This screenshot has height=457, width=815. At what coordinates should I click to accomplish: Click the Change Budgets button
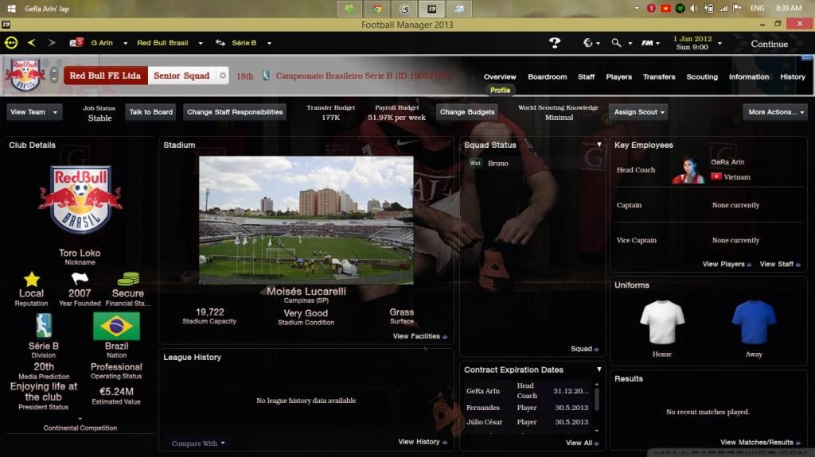pos(467,112)
